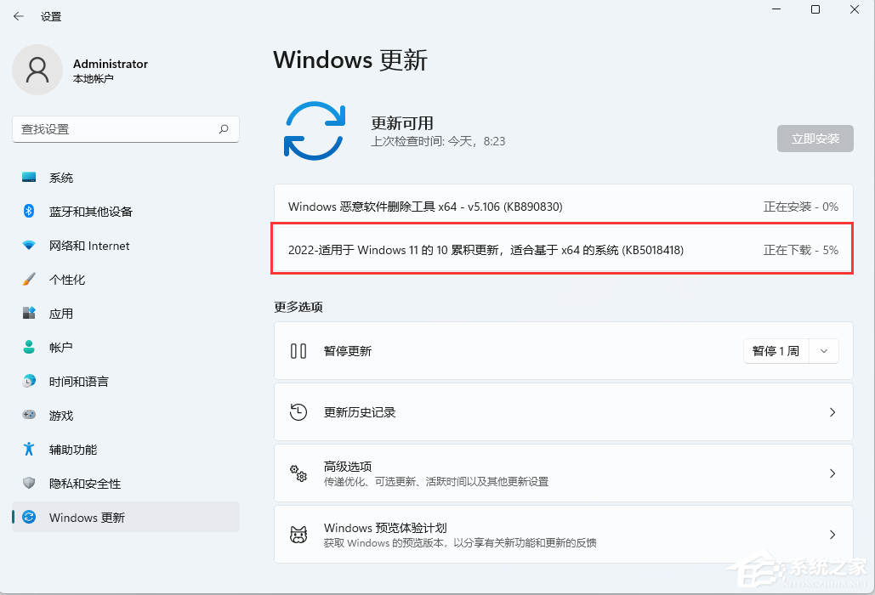This screenshot has width=875, height=595.
Task: Click the 查找设置 search field
Action: (x=126, y=128)
